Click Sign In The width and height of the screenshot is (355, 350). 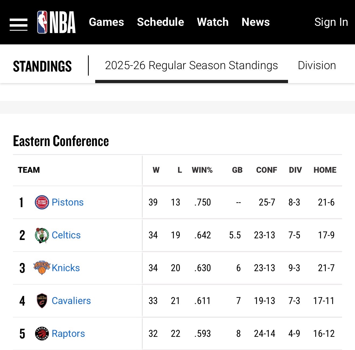click(331, 22)
